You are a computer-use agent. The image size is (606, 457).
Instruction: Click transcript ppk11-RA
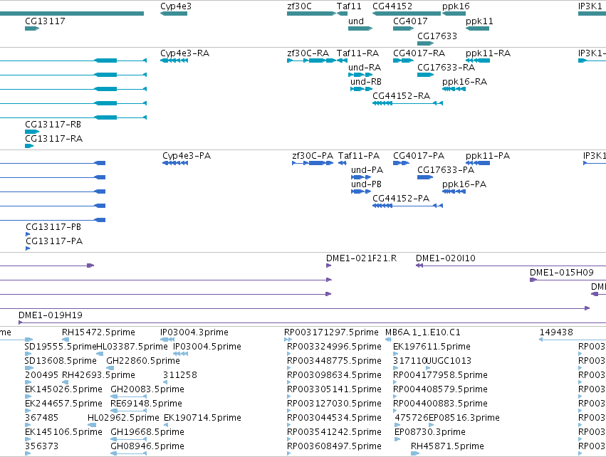(x=478, y=61)
